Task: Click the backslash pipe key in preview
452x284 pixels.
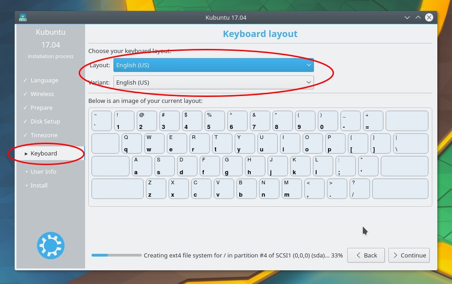Action: (411, 144)
